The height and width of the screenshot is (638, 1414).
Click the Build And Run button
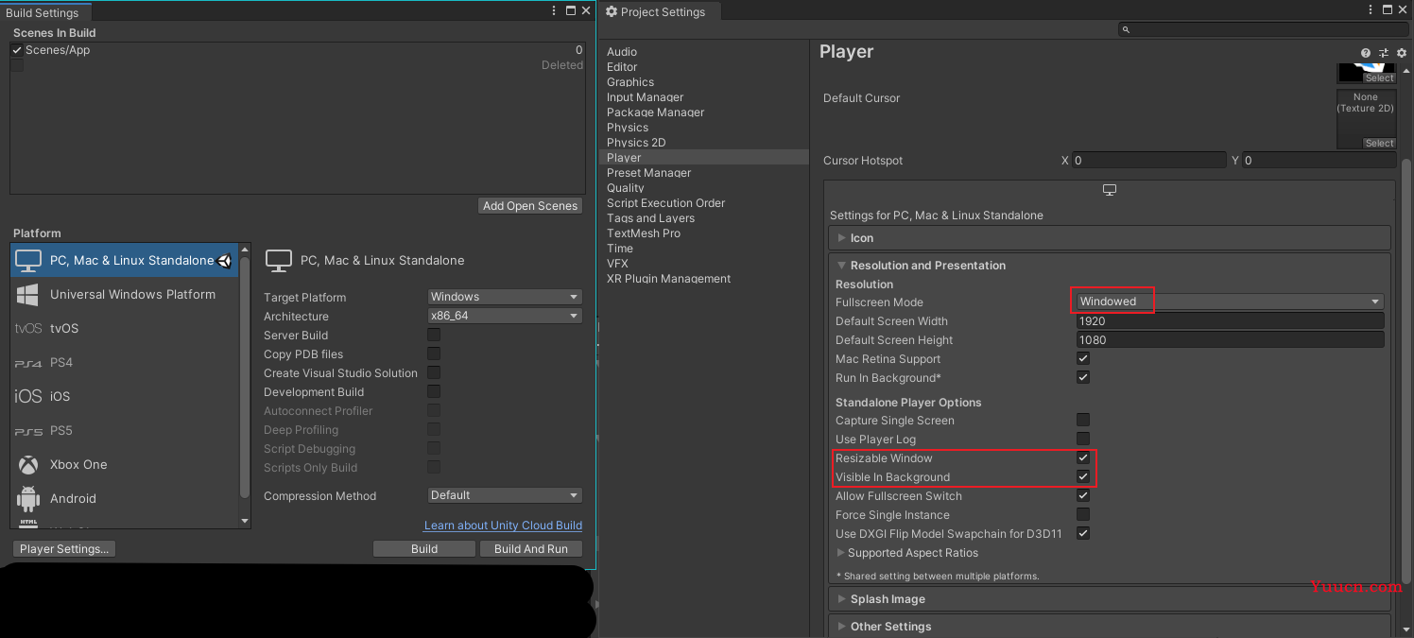pyautogui.click(x=531, y=549)
